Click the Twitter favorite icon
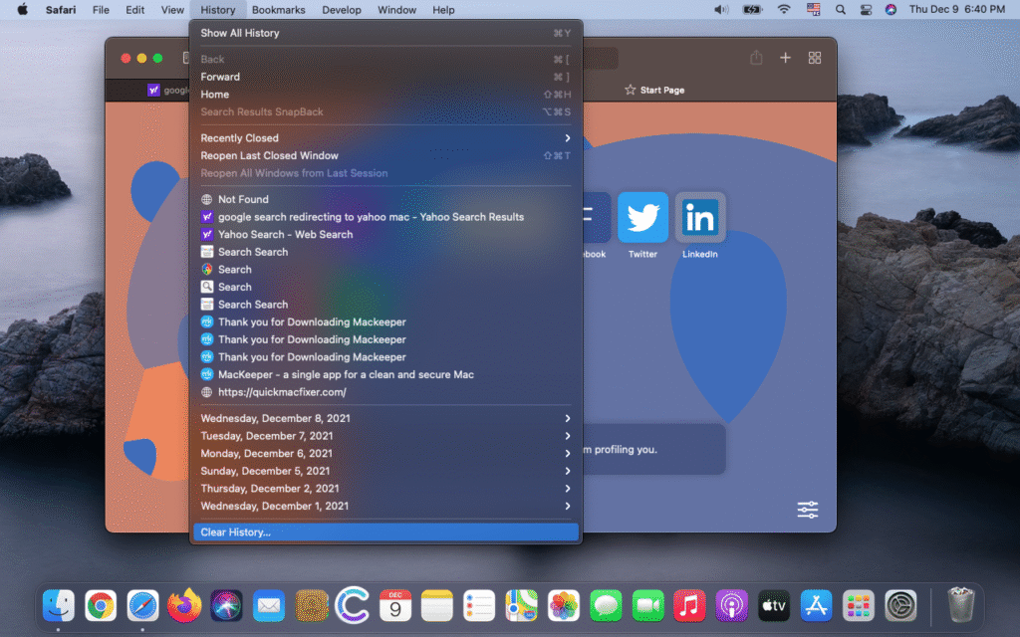Screen dimensions: 1020x637 click(x=642, y=218)
